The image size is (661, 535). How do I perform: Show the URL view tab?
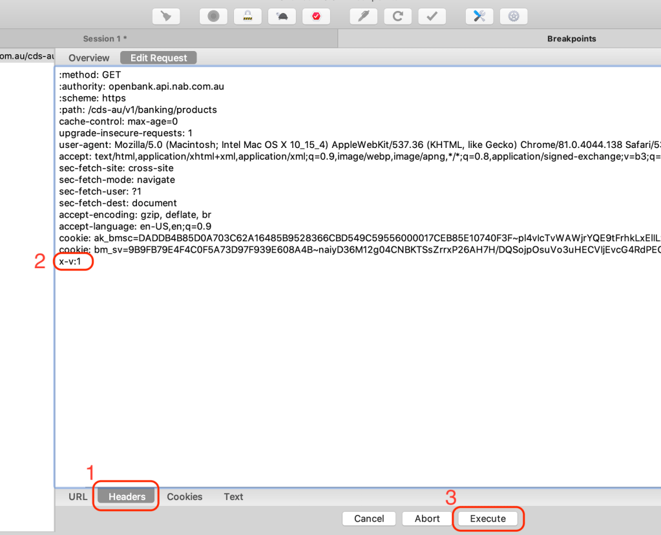click(78, 497)
